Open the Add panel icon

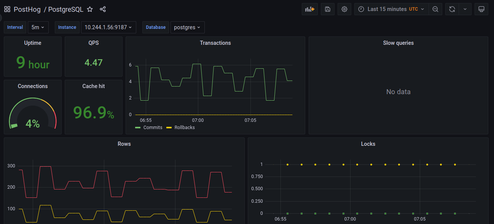(x=309, y=9)
